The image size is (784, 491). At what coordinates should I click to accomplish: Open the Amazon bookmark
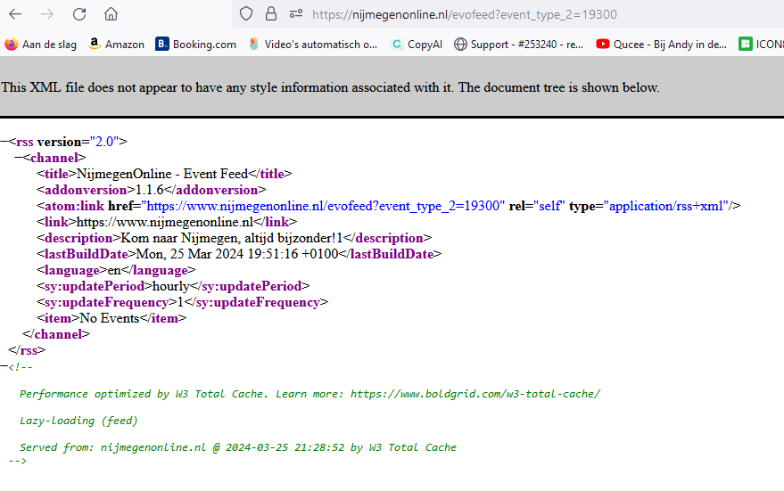point(116,45)
